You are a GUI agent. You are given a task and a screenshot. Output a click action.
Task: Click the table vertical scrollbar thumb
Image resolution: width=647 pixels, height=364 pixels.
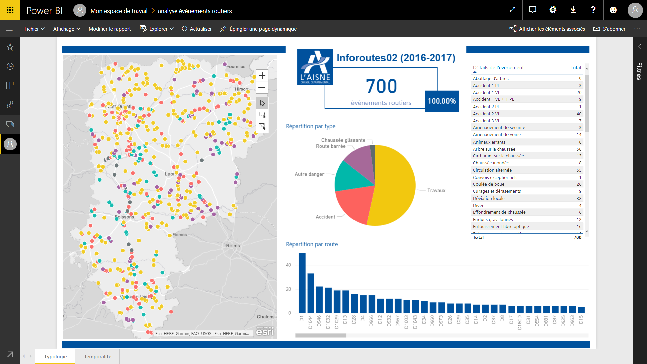point(587,103)
